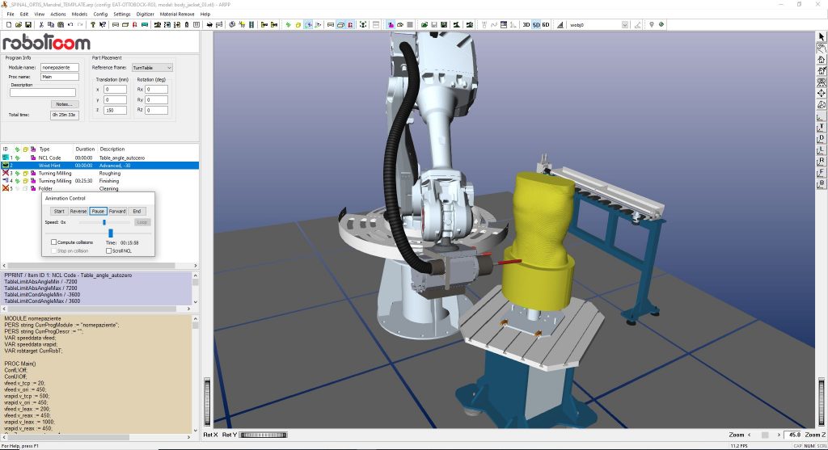Screen dimensions: 828x450
Task: Click the Module name input field
Action: 59,68
